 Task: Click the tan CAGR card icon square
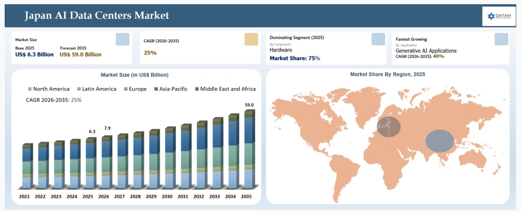(x=251, y=39)
